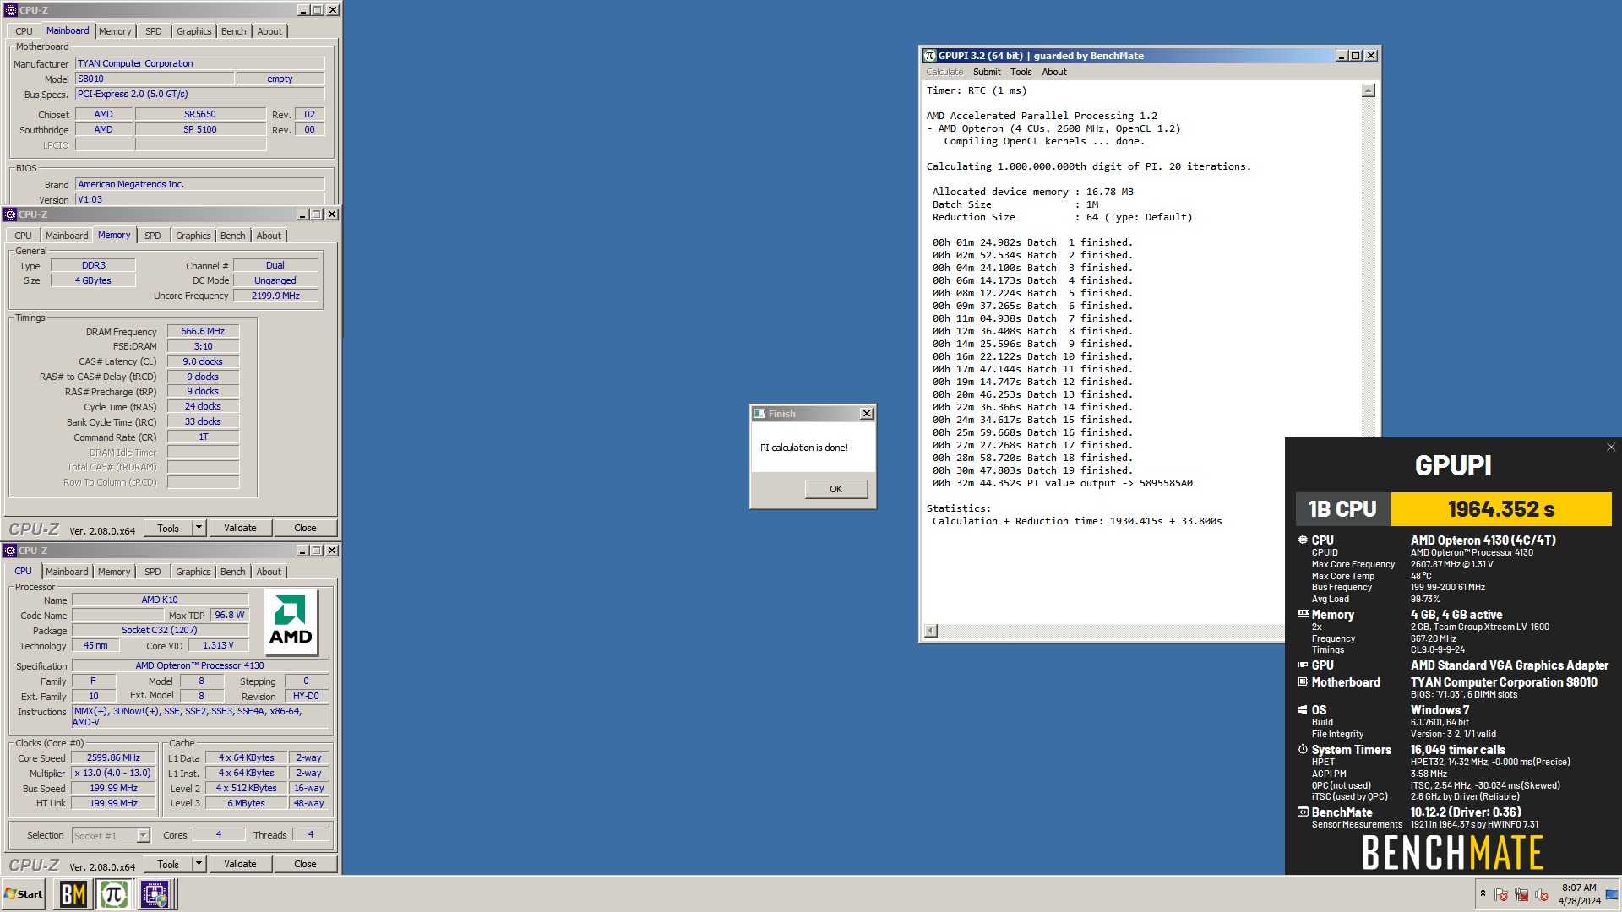Select SPD tab in middle CPU-Z window
Screen dimensions: 1622x912
[152, 236]
